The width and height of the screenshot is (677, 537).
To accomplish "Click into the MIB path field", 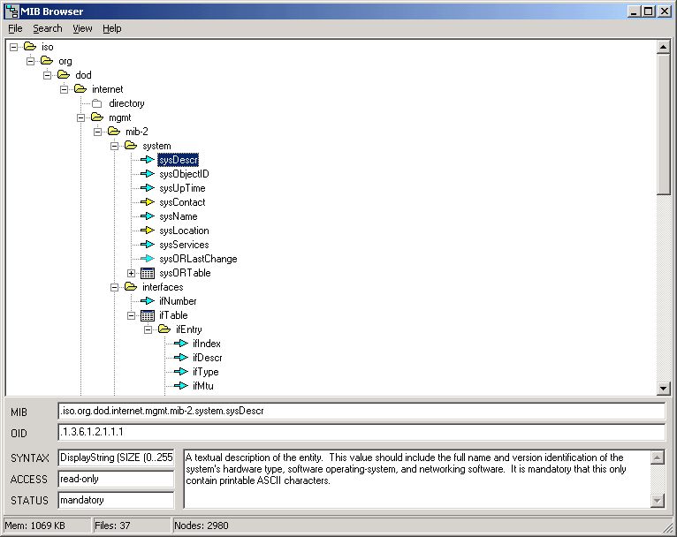I will 361,411.
